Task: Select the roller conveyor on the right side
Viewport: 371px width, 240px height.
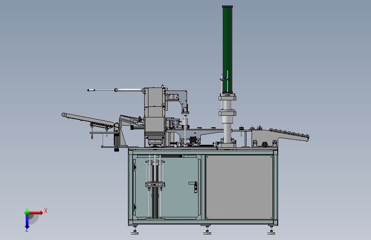Action: (x=289, y=135)
